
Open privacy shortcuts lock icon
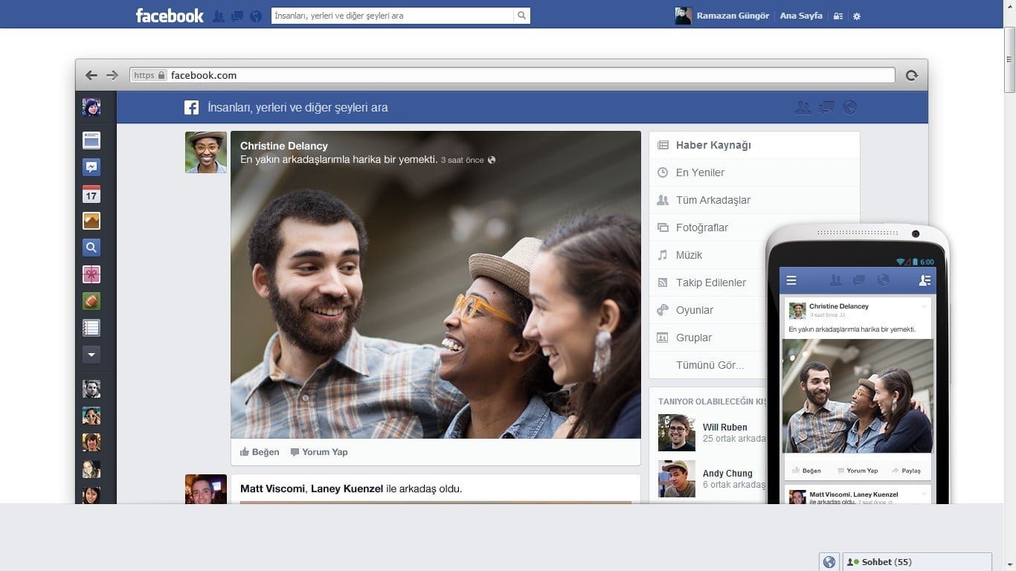pos(838,16)
